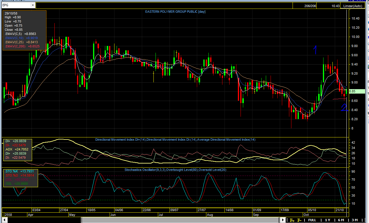Show the FULL time range

(312, 220)
